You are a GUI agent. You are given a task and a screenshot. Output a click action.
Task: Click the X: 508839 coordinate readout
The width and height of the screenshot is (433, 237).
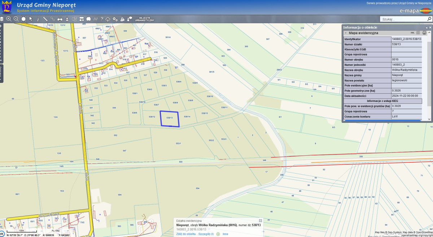pos(48,235)
